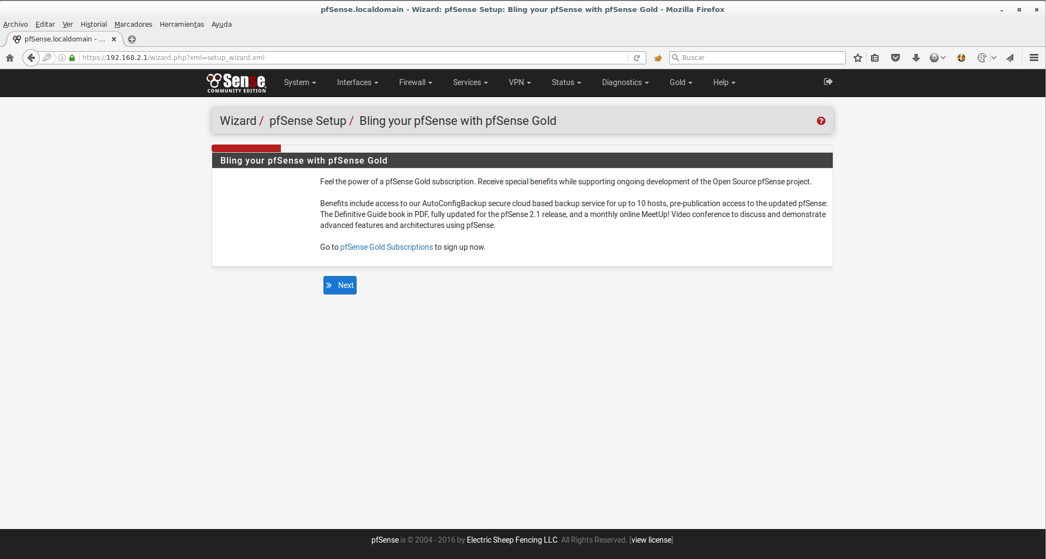
Task: Click the green padlock security icon
Action: [x=72, y=58]
